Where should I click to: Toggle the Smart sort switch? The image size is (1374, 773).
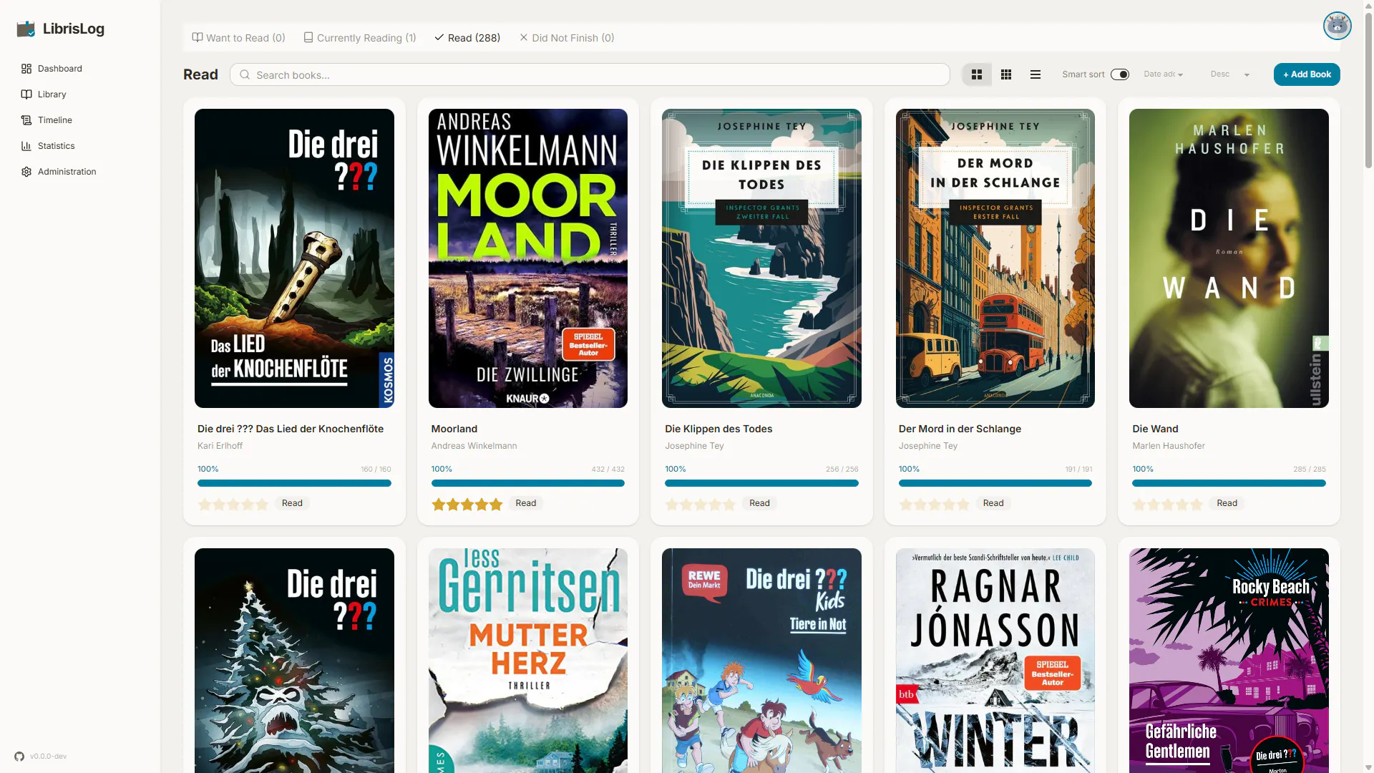[1120, 74]
